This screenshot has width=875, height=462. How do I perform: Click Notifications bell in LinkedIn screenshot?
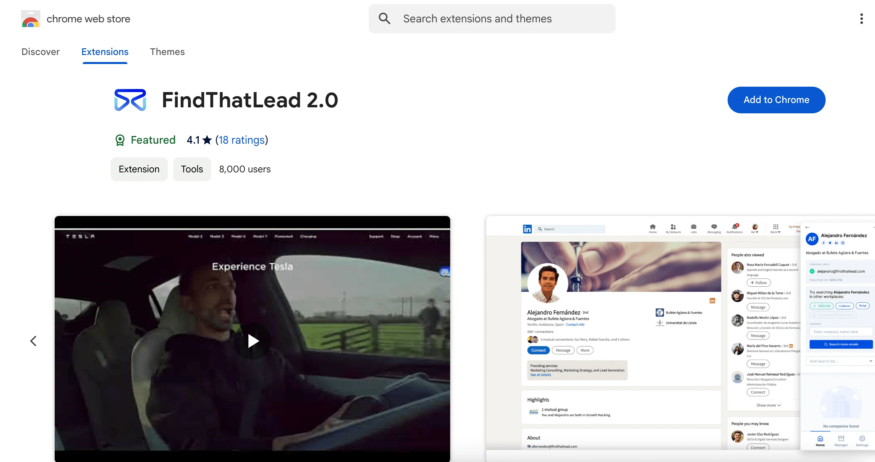[x=735, y=228]
